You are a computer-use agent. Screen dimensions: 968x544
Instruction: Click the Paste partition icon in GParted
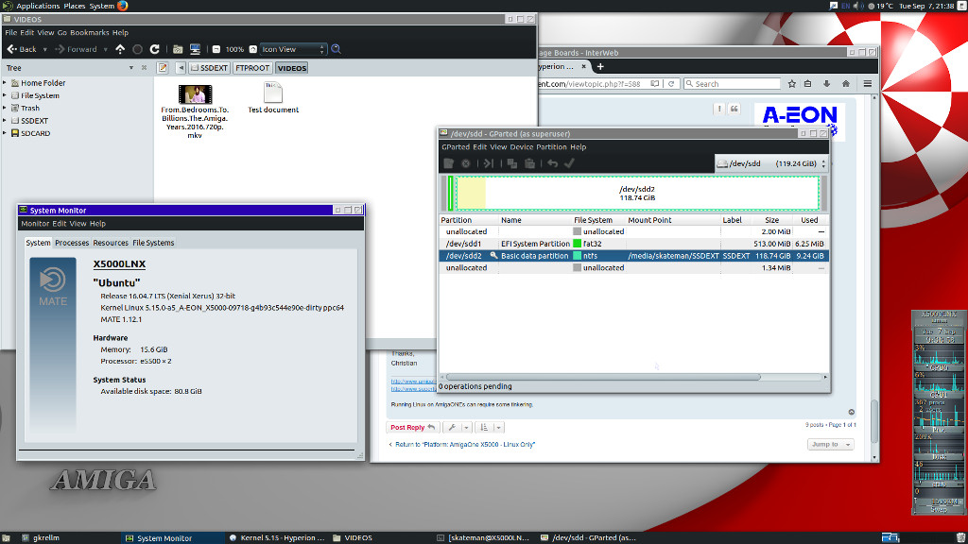(x=529, y=163)
